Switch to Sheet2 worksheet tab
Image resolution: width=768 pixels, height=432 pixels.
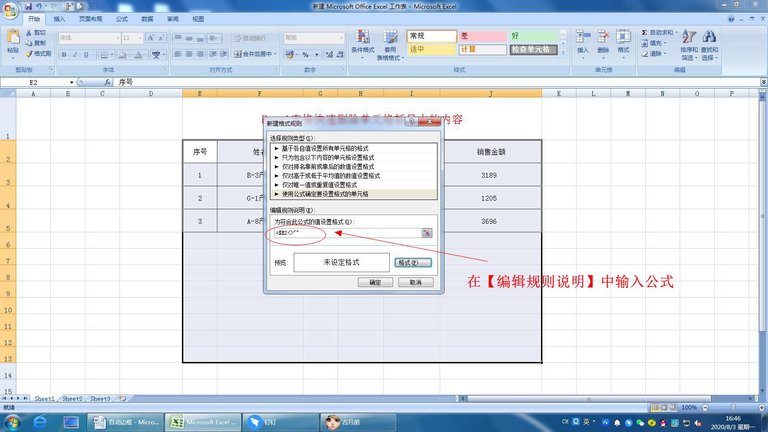[71, 398]
